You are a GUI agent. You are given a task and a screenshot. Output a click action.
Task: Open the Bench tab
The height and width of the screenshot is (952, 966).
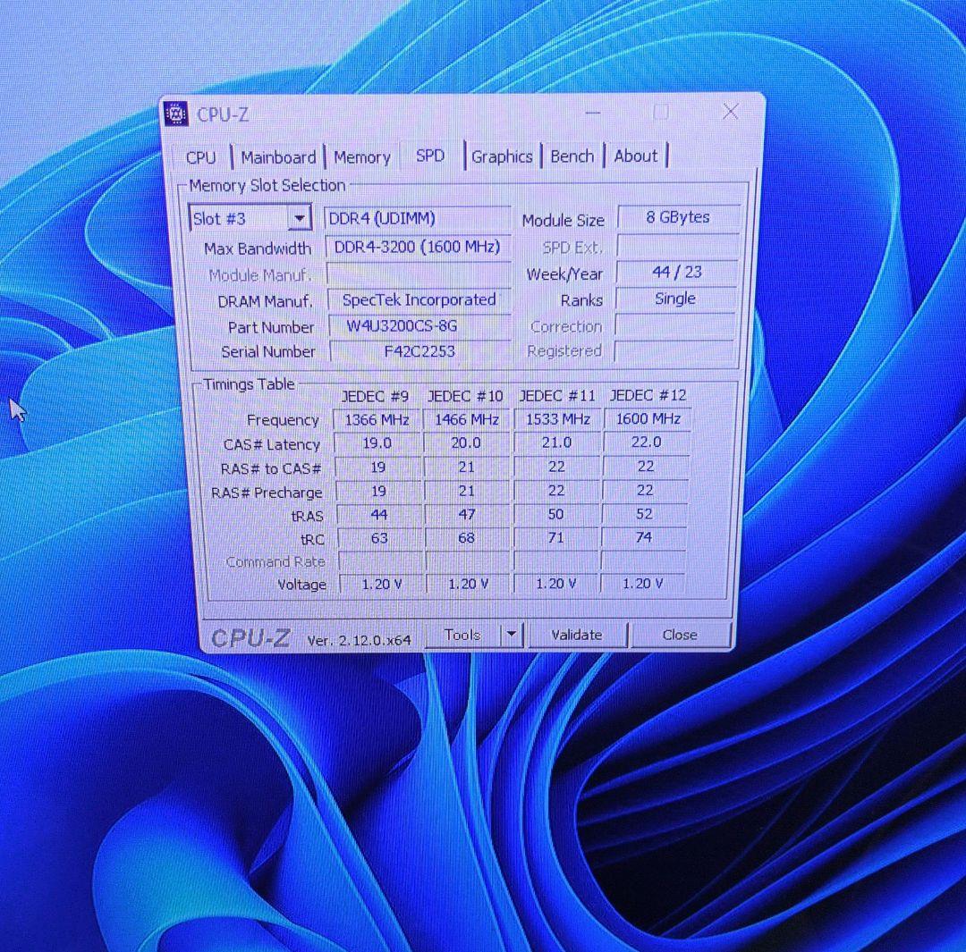pos(572,156)
